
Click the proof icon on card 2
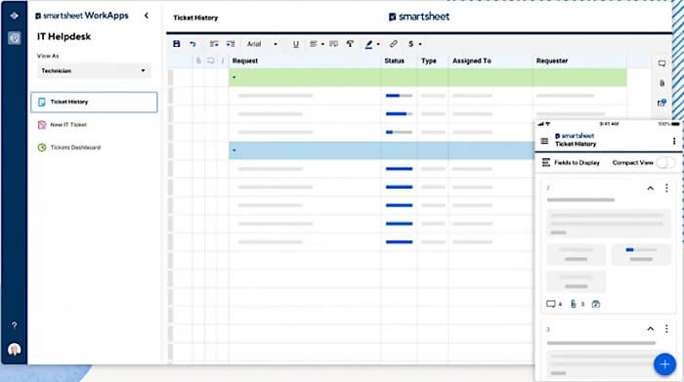pos(596,304)
